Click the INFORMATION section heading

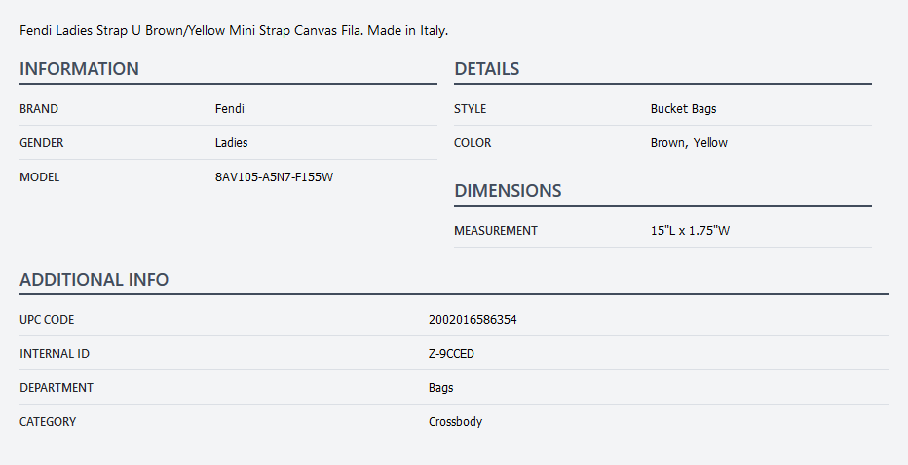pyautogui.click(x=79, y=69)
